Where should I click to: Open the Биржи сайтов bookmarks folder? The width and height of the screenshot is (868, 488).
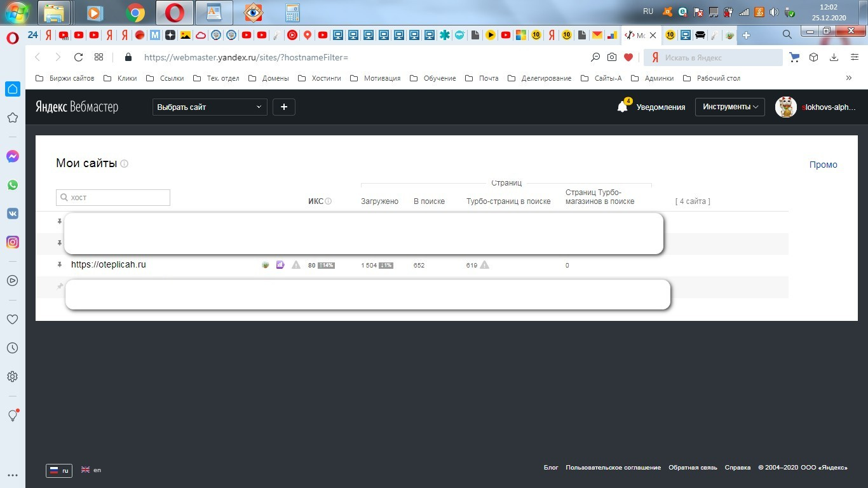pyautogui.click(x=65, y=78)
